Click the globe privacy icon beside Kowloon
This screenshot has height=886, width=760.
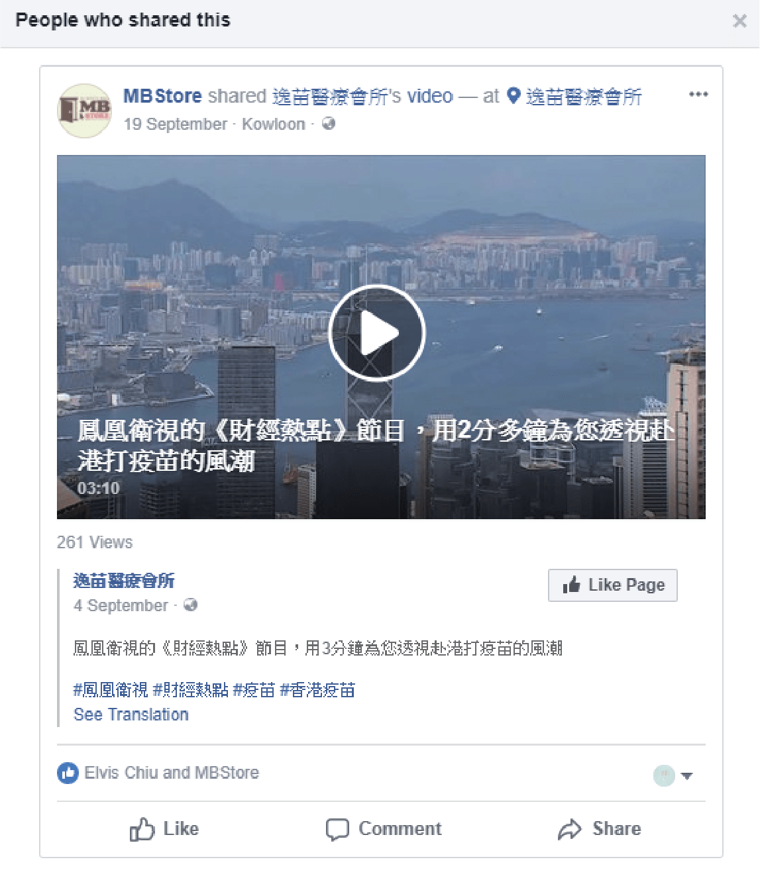pyautogui.click(x=329, y=124)
